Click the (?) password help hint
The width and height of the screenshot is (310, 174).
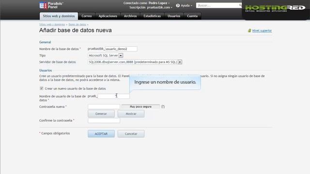tap(163, 106)
